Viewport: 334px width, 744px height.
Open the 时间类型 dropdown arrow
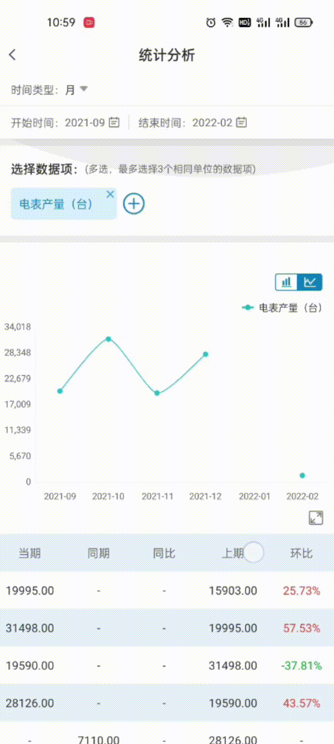83,89
